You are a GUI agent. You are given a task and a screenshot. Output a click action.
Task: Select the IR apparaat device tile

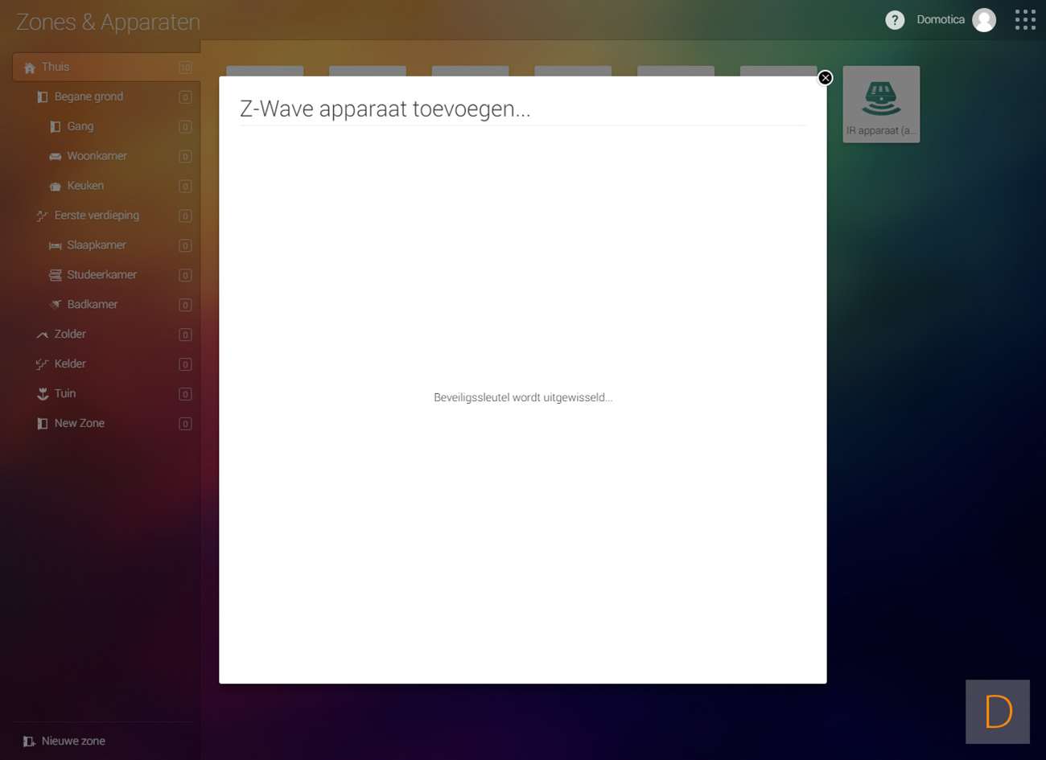[x=880, y=105]
